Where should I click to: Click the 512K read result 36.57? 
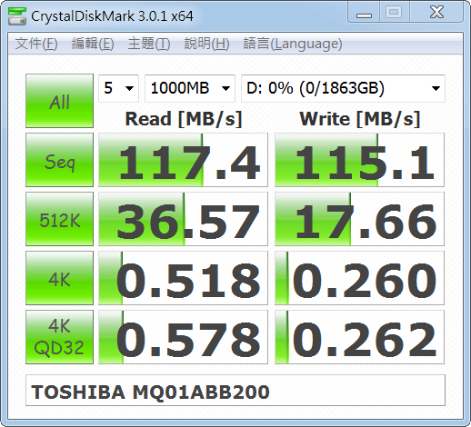click(x=183, y=219)
